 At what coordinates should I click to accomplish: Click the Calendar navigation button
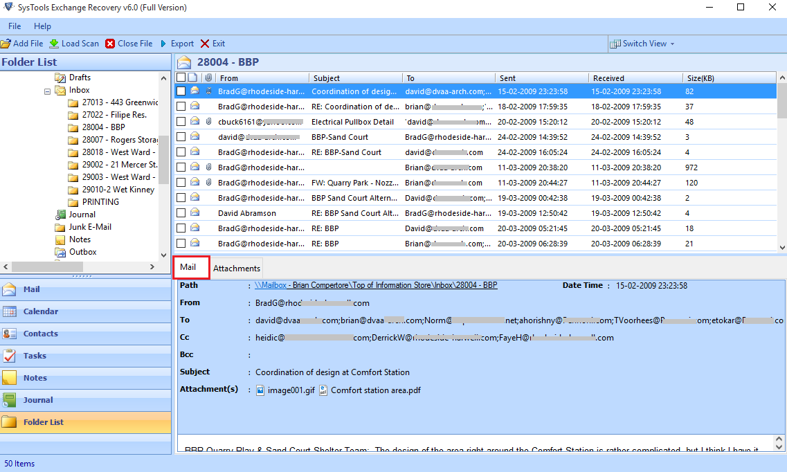86,311
